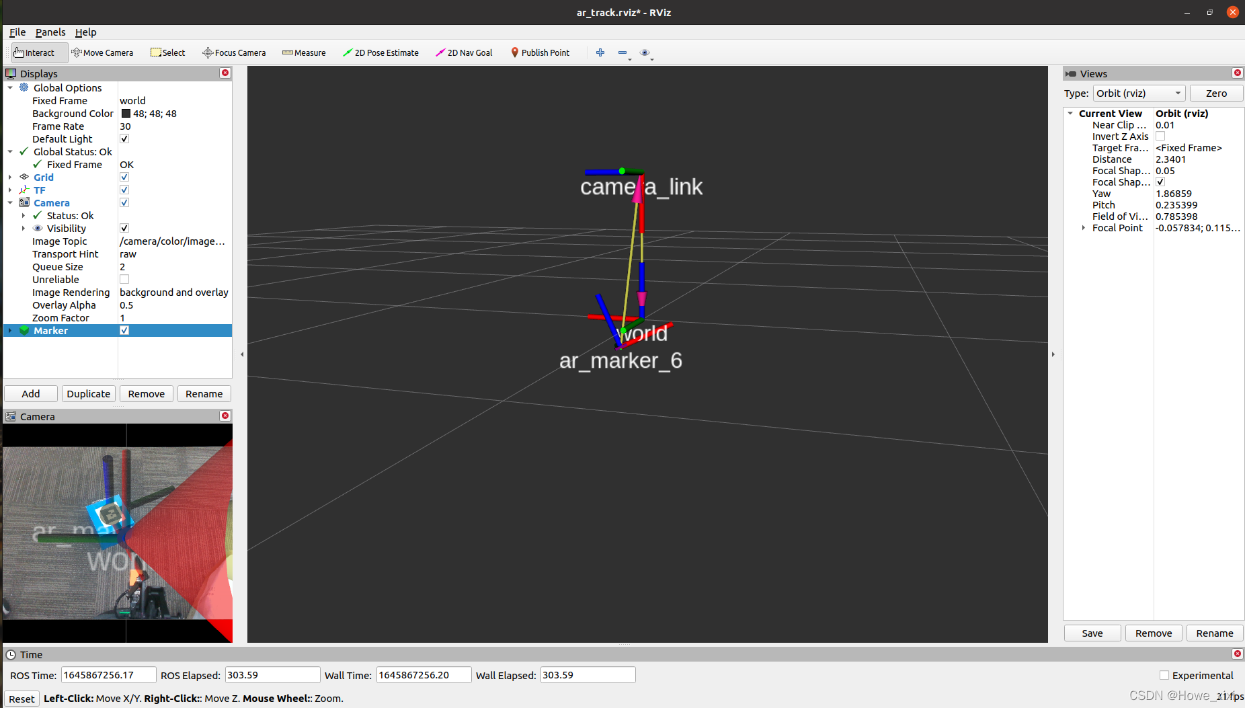Click the blue plus add-tool icon

pyautogui.click(x=600, y=52)
